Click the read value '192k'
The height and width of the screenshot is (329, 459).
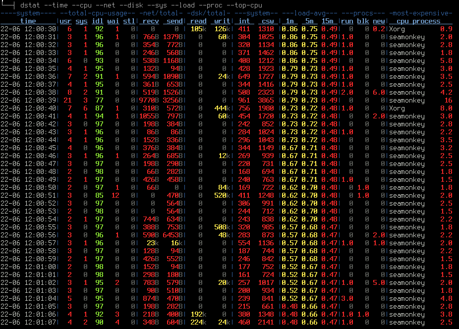tap(198, 314)
